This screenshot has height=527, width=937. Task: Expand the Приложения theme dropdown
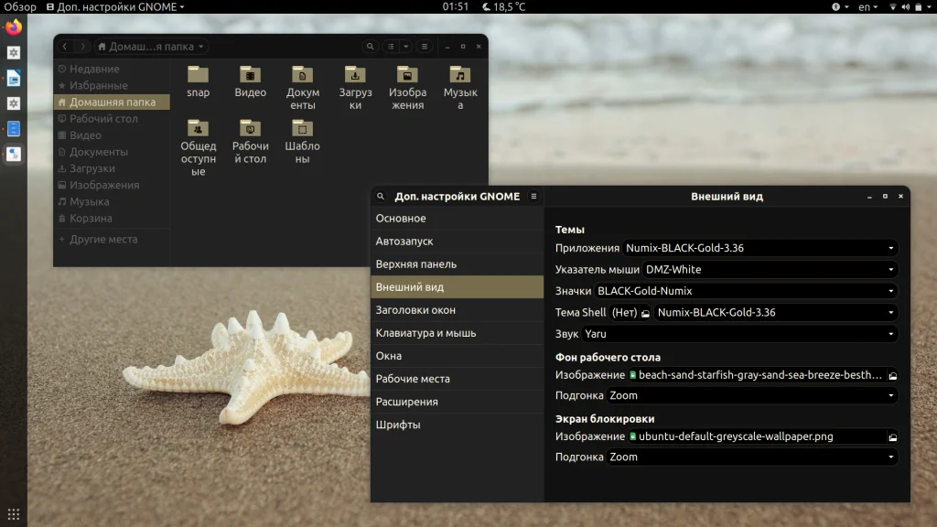pyautogui.click(x=759, y=248)
